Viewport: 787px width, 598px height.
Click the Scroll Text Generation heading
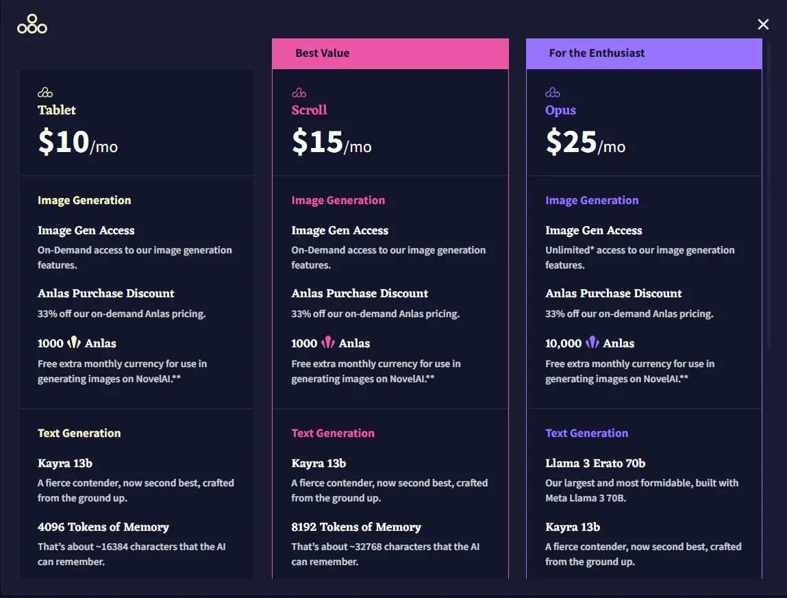pos(333,433)
